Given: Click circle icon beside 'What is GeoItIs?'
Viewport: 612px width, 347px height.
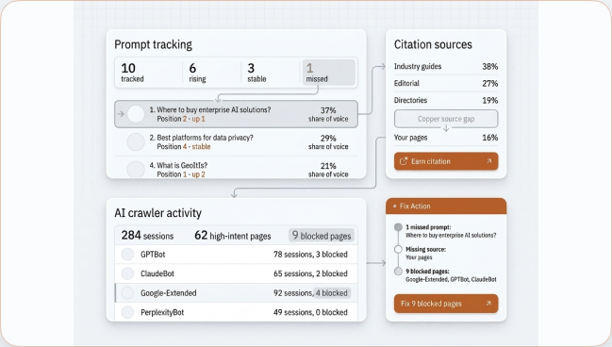Looking at the screenshot, I should (136, 170).
